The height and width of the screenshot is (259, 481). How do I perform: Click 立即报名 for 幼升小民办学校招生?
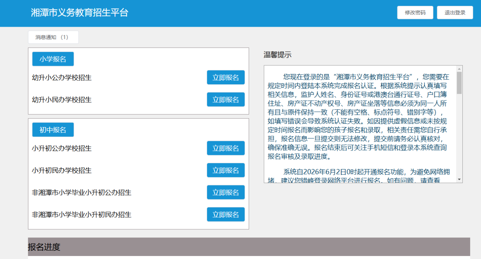tap(226, 100)
